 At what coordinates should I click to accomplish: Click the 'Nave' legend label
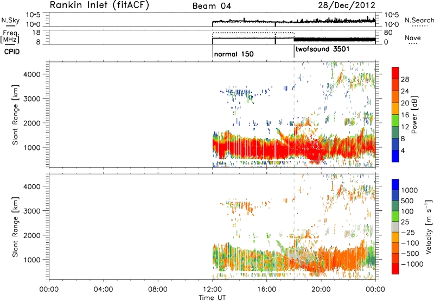point(413,37)
